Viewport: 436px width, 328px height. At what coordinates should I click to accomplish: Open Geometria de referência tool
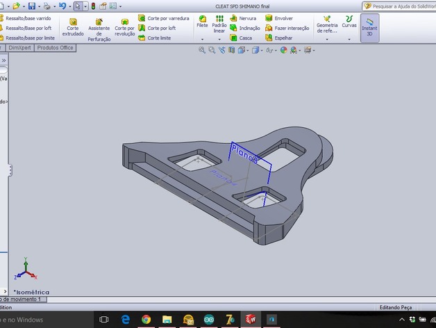click(327, 24)
